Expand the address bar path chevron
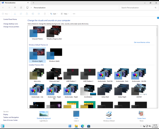The width and height of the screenshot is (159, 129). (x=31, y=8)
